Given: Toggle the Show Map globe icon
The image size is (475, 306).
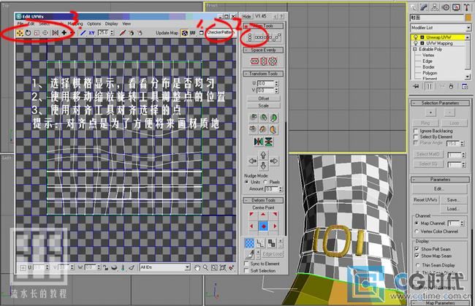Looking at the screenshot, I should point(184,33).
